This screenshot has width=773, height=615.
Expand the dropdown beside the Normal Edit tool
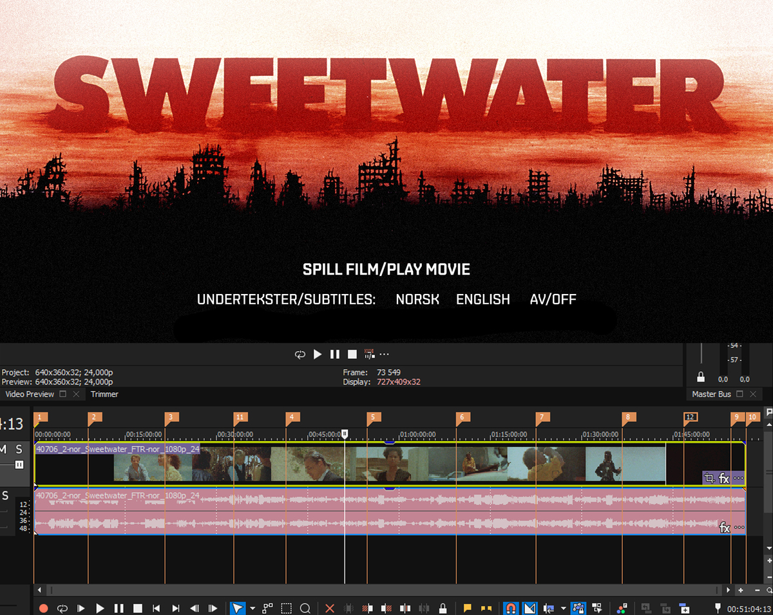coord(253,608)
